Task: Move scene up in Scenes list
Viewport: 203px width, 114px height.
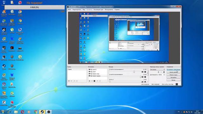Action: click(x=74, y=81)
